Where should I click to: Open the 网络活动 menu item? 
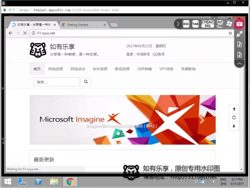click(x=78, y=69)
